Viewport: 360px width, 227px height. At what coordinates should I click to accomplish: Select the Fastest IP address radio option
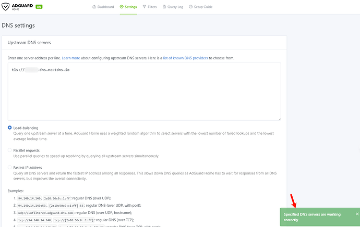tap(10, 167)
